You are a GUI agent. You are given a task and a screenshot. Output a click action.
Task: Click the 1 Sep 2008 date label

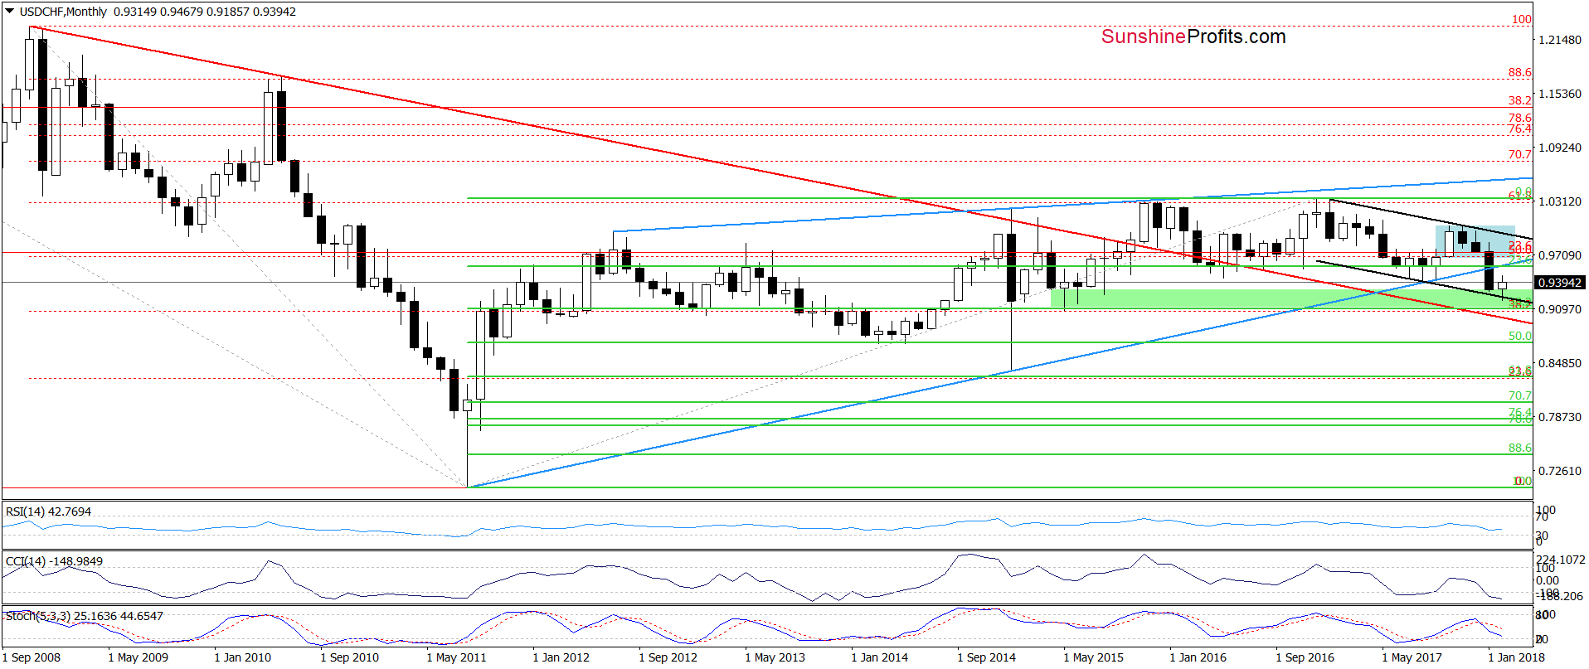(32, 657)
